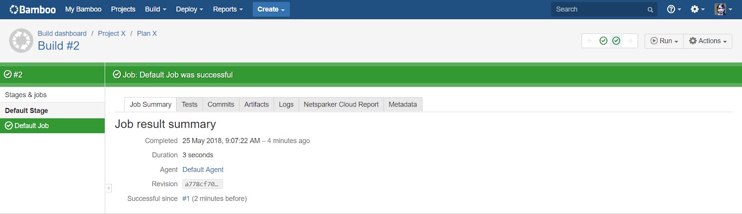Collapse the sidebar with the handle arrow
742x214 pixels.
click(109, 188)
